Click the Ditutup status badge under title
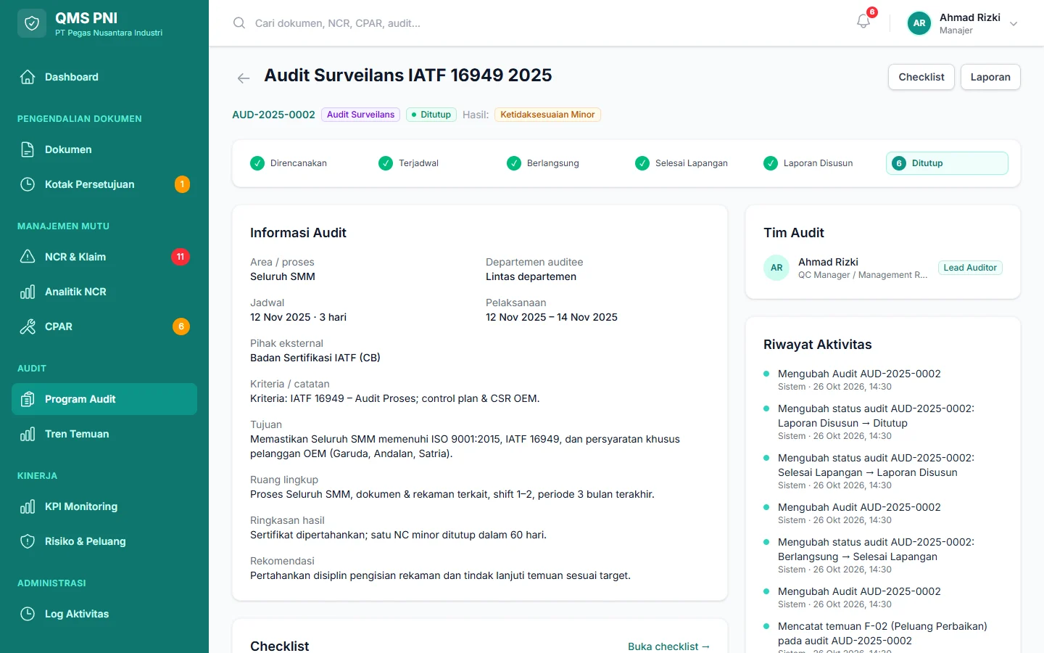1044x653 pixels. pos(431,115)
